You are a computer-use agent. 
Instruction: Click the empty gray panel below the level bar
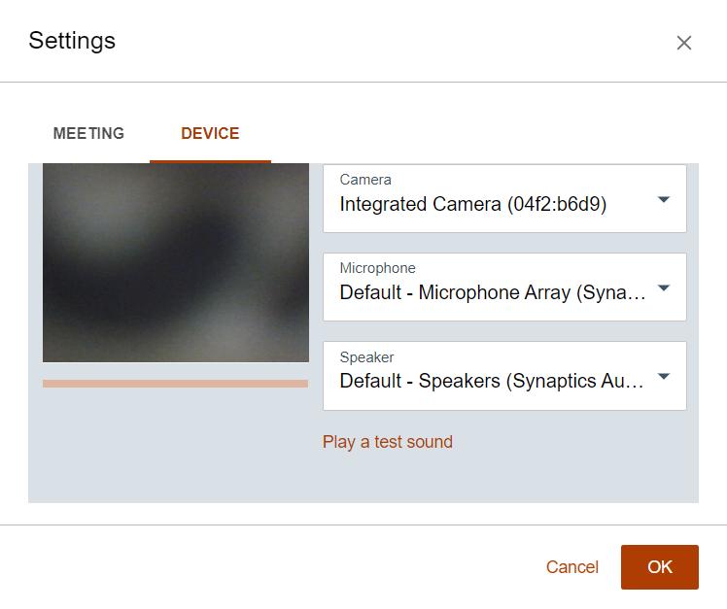click(x=175, y=447)
